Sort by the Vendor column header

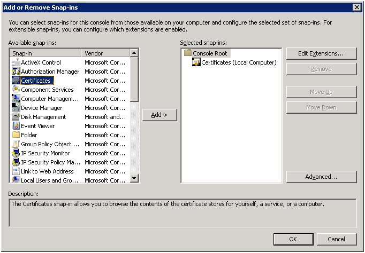click(x=105, y=53)
